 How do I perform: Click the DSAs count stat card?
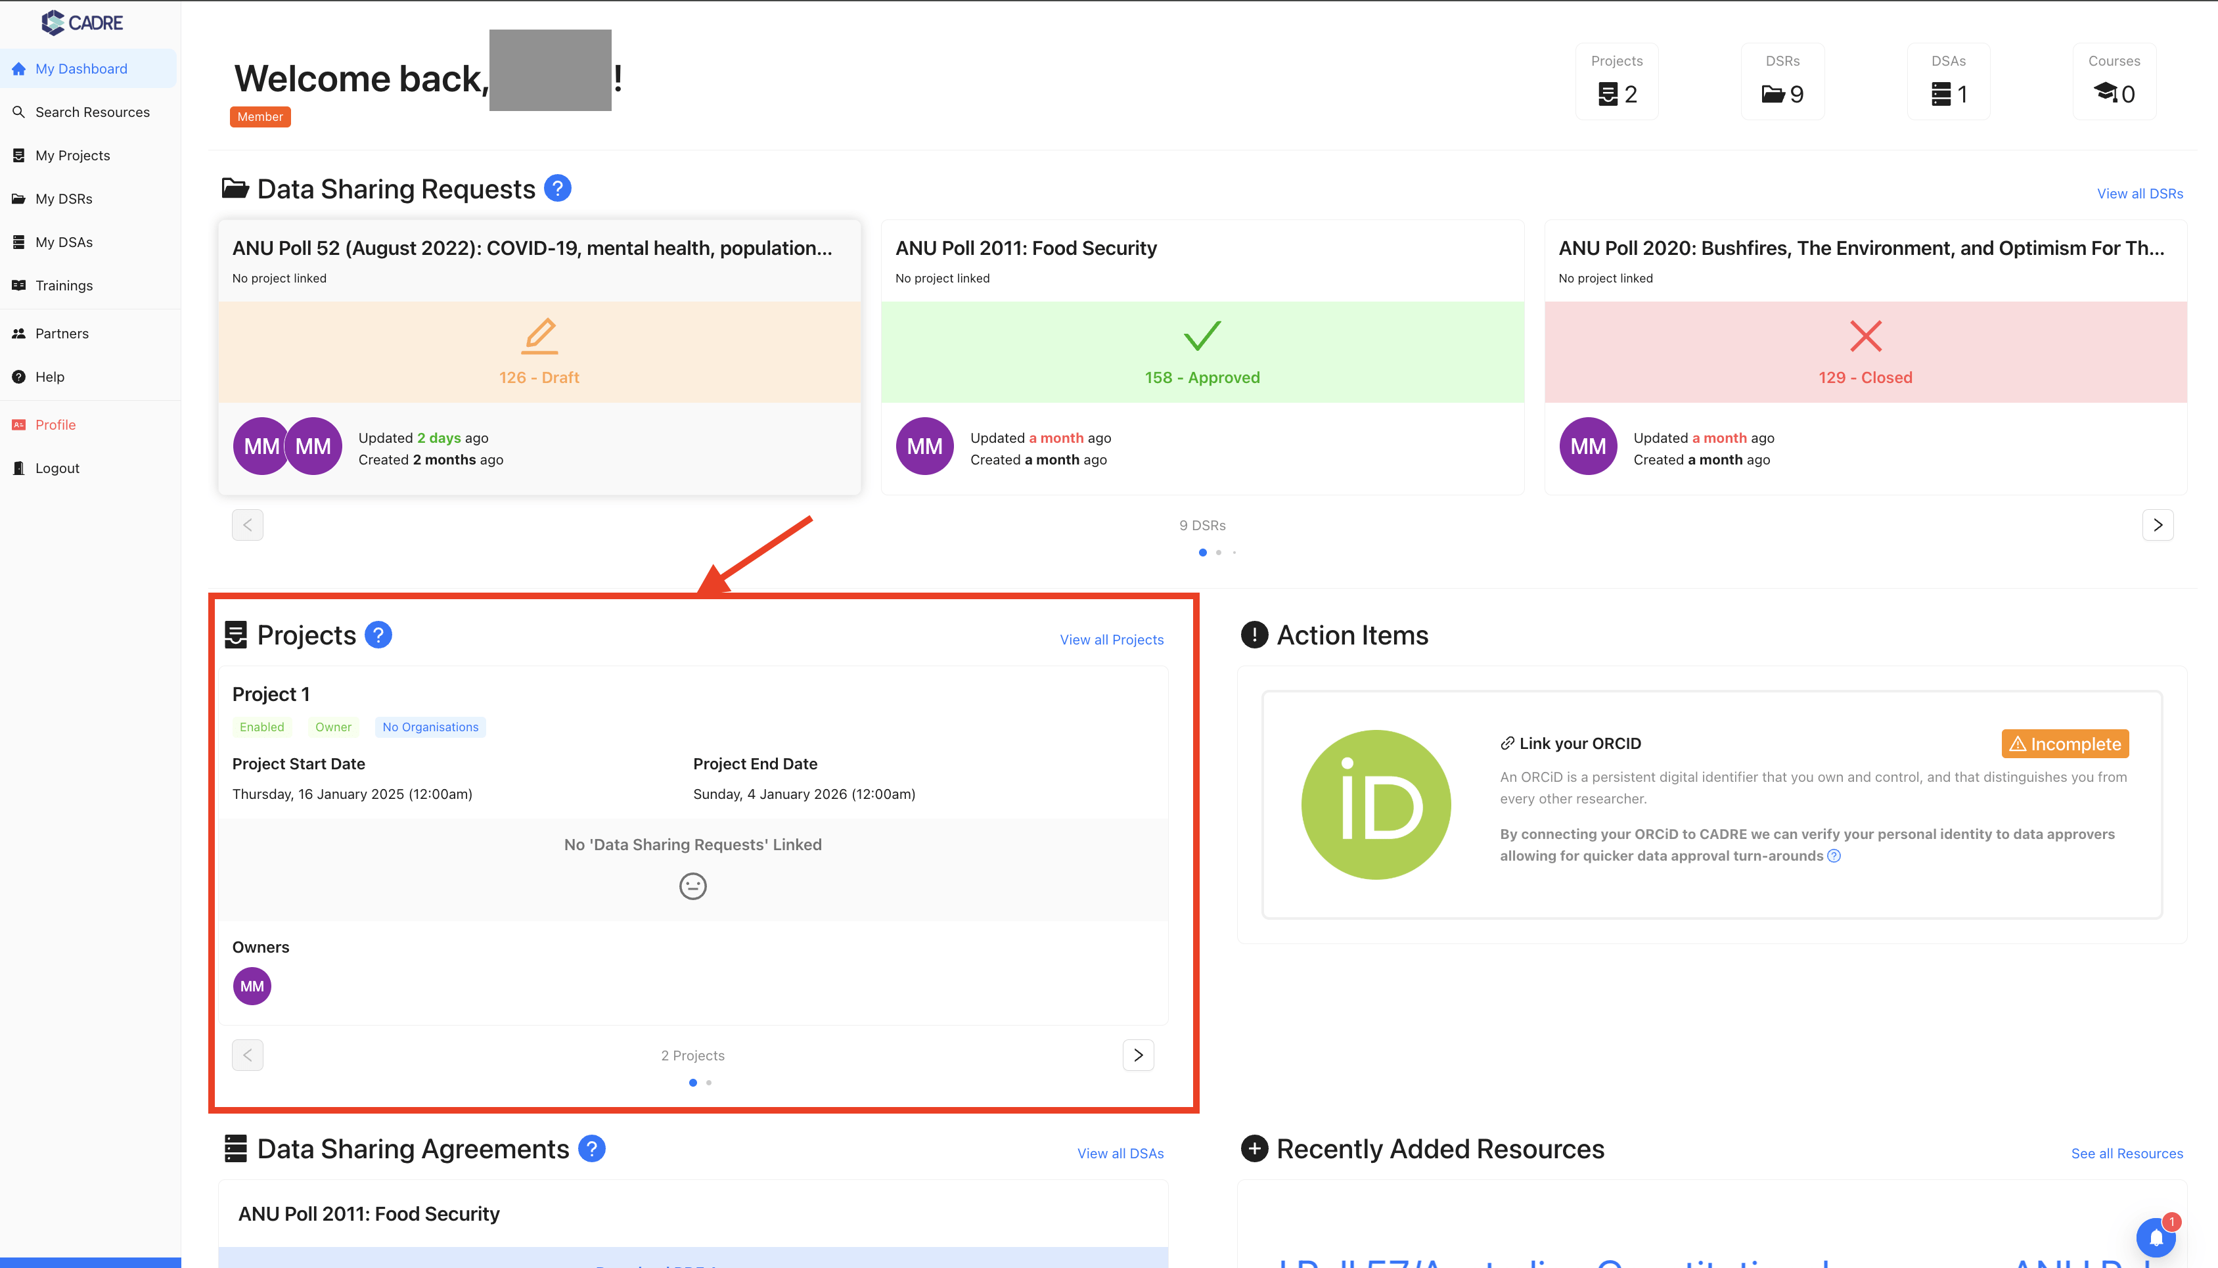point(1948,81)
